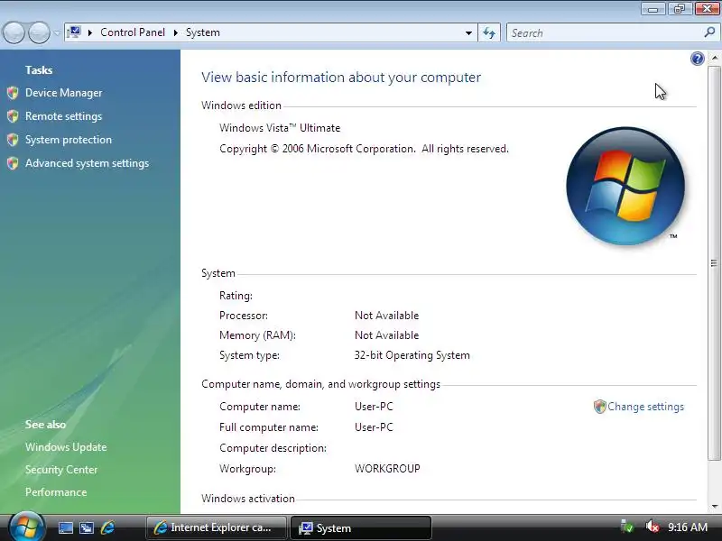Restore down the System window
Viewport: 722px width, 541px height.
click(x=680, y=9)
